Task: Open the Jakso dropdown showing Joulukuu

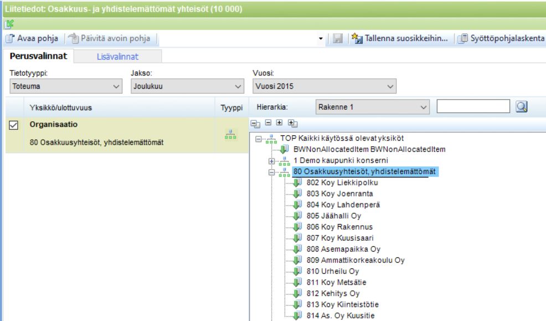Action: click(x=187, y=86)
